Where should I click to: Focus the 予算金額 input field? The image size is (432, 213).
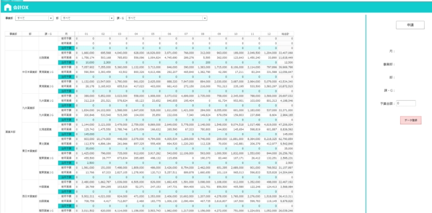tap(408, 103)
